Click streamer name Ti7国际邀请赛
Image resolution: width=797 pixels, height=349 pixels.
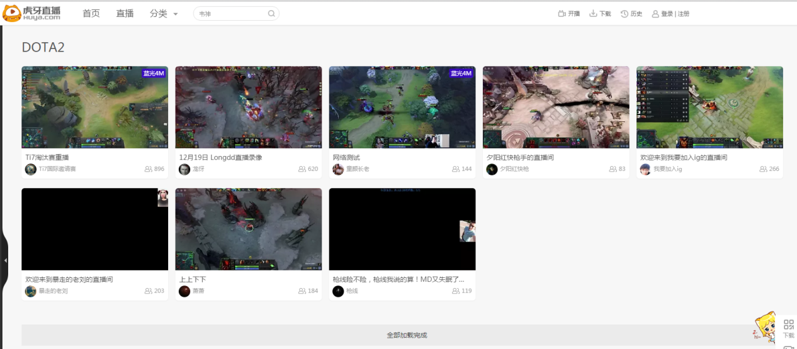57,169
